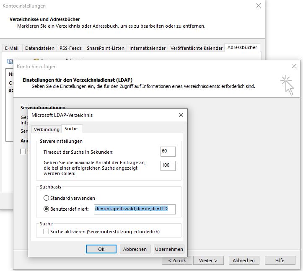Enable the Suche aktivieren checkbox
Image resolution: width=303 pixels, height=271 pixels.
point(47,231)
